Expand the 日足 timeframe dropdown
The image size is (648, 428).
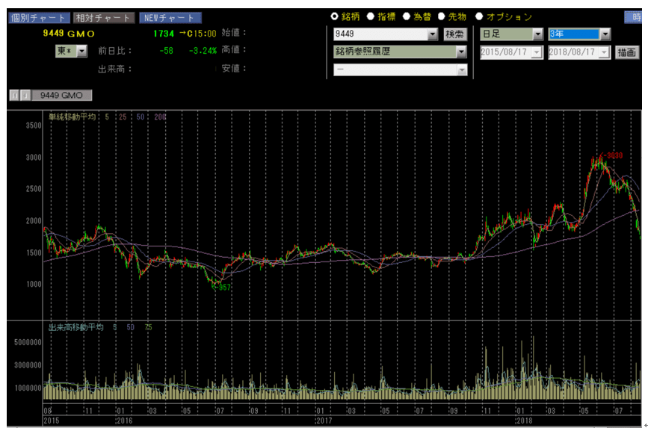pyautogui.click(x=537, y=34)
